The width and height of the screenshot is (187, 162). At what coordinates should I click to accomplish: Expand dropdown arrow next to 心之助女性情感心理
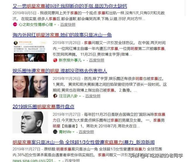[x=55, y=25]
